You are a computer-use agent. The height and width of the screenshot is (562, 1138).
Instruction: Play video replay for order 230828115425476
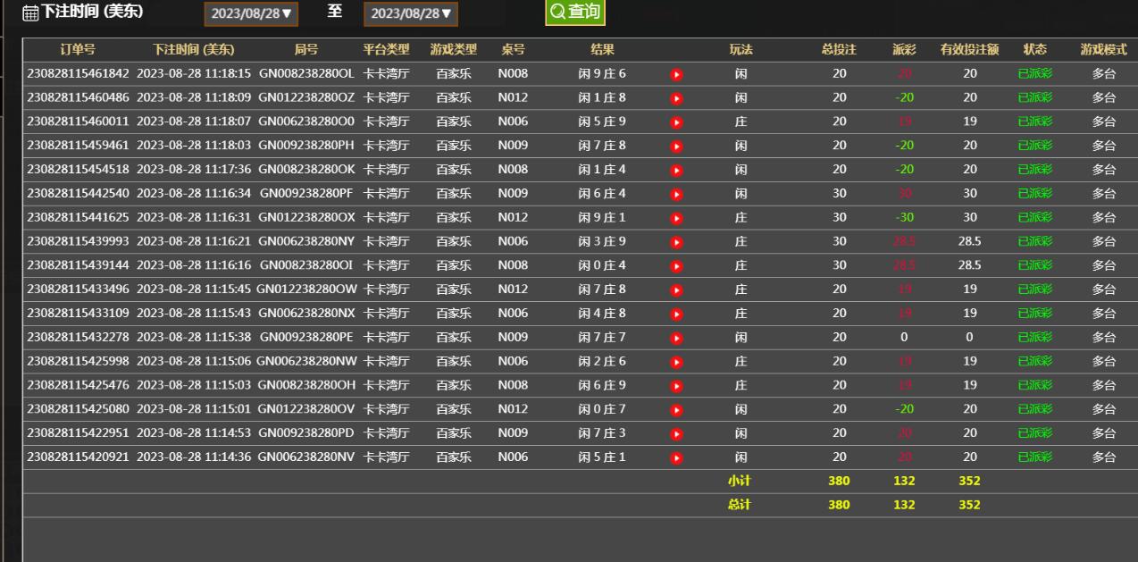pos(676,386)
